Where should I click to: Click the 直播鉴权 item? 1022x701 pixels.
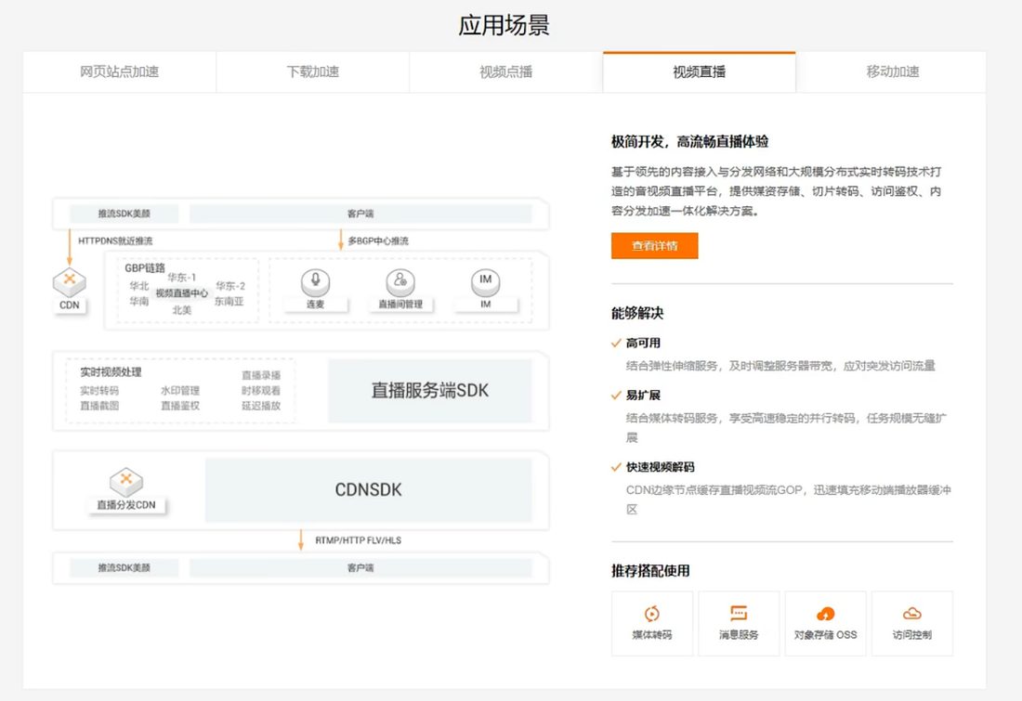pyautogui.click(x=180, y=406)
